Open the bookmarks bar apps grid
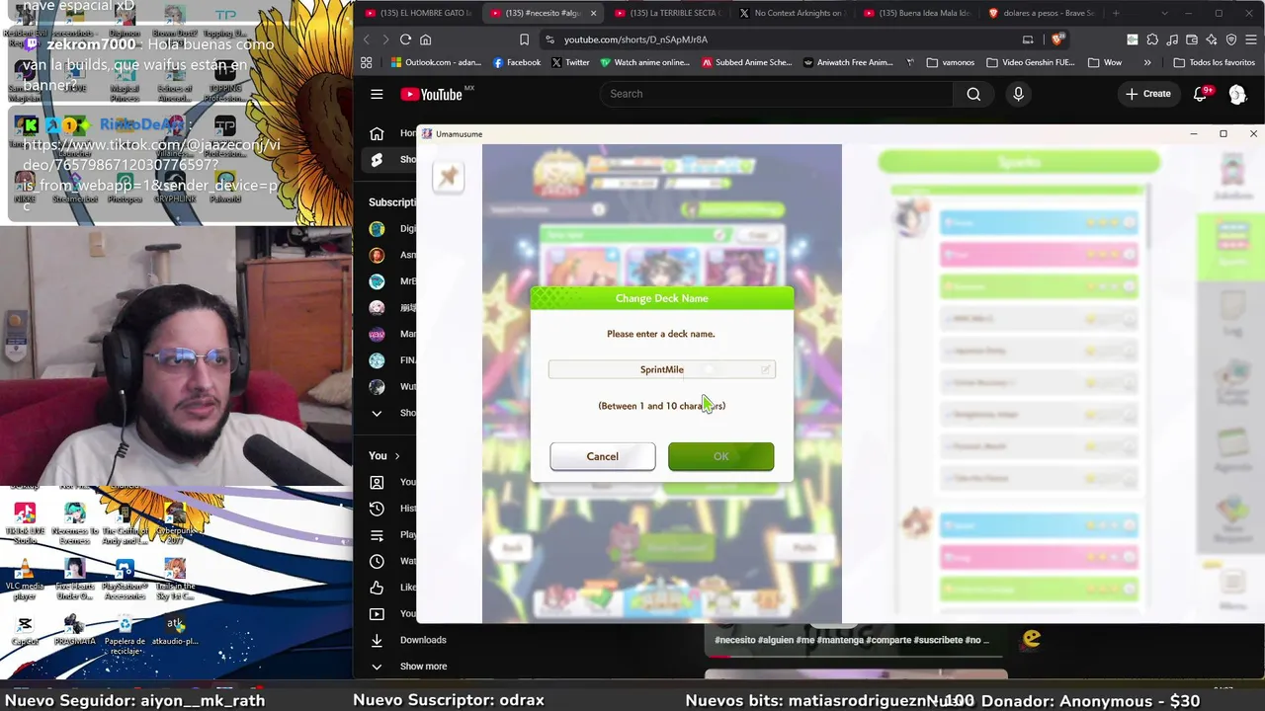This screenshot has width=1265, height=711. pos(366,62)
